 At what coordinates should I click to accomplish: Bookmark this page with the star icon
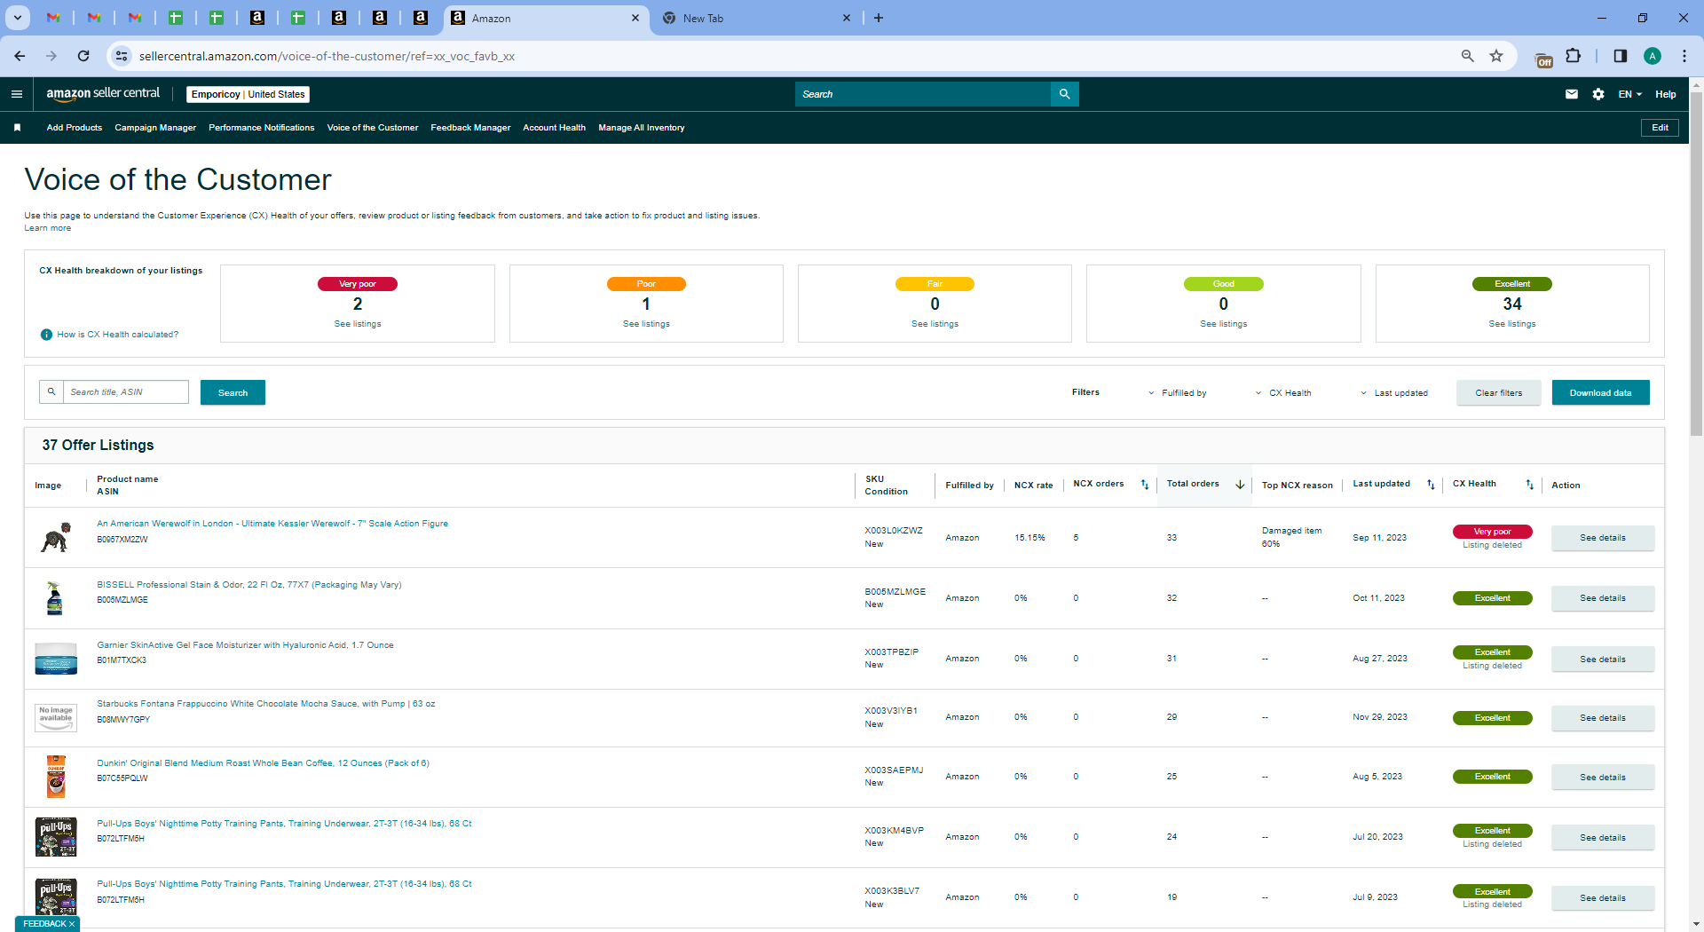1496,56
